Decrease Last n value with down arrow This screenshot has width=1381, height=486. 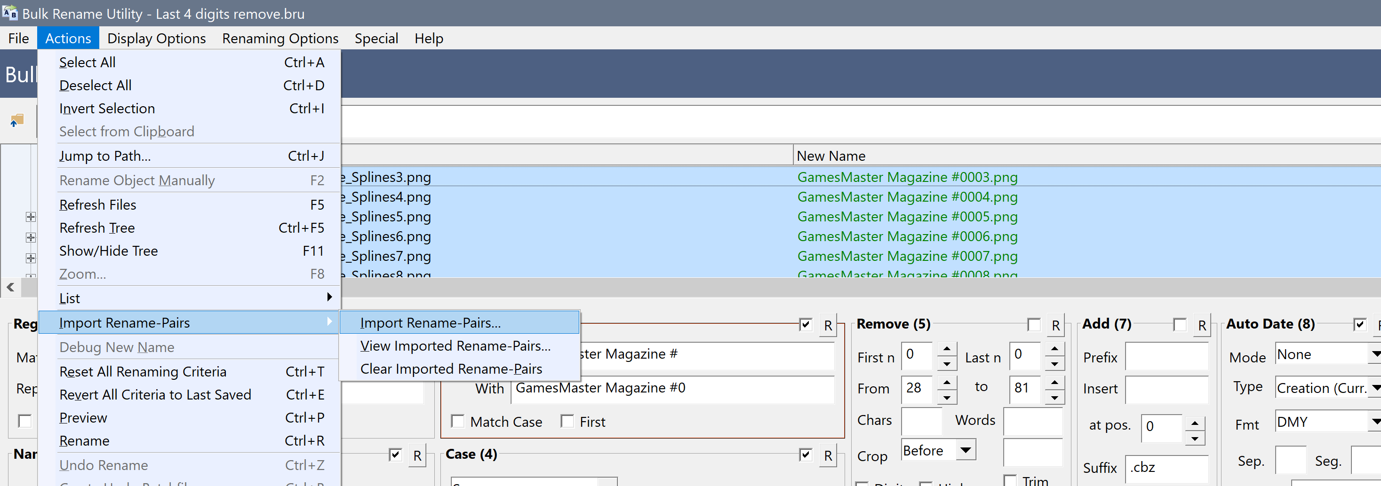(x=1054, y=364)
